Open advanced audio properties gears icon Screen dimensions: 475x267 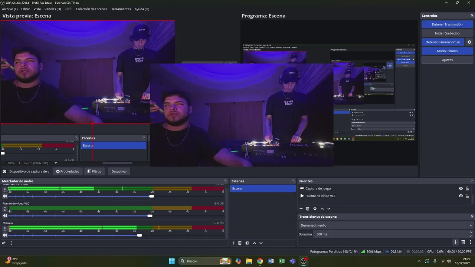4,243
